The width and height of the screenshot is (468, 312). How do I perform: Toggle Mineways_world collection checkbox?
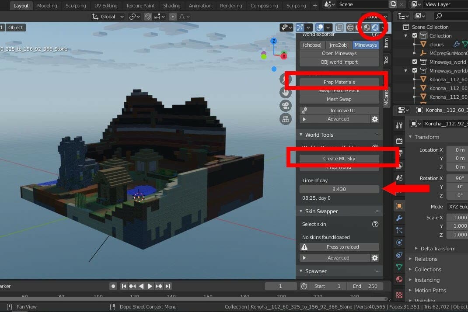pos(415,62)
